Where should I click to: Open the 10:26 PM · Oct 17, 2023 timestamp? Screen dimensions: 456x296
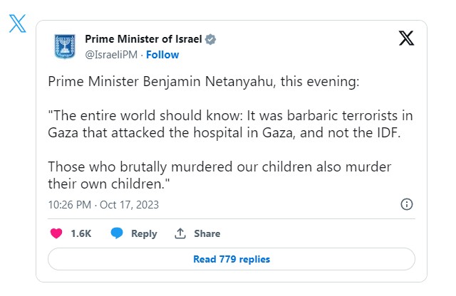pos(103,205)
